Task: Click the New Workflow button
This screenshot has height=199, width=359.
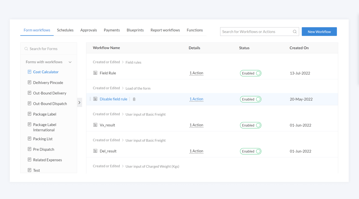Action: [319, 32]
